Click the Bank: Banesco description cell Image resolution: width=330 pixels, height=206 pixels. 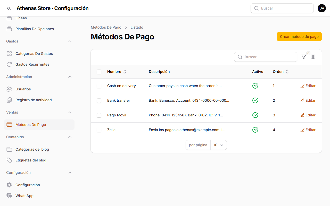click(189, 100)
